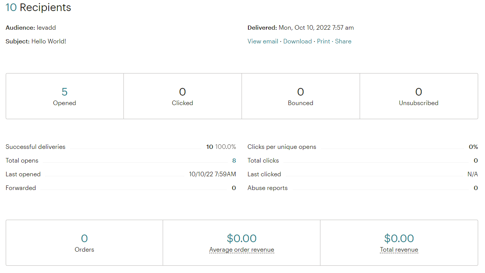Click the Abuse reports label

(x=267, y=188)
